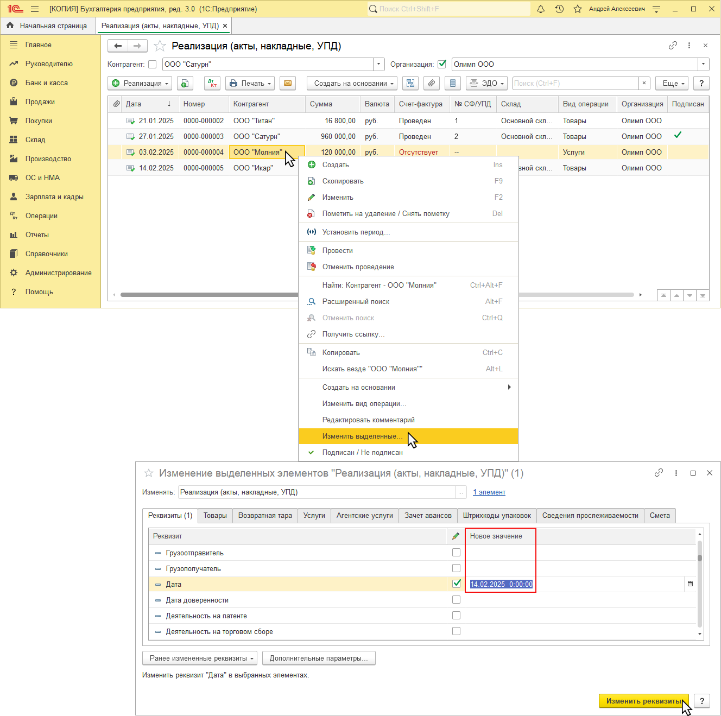
Task: Click the paperclip attachments toolbar icon
Action: [432, 83]
